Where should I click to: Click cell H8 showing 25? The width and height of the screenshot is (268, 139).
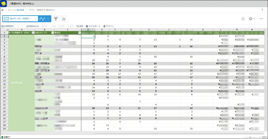point(149,57)
